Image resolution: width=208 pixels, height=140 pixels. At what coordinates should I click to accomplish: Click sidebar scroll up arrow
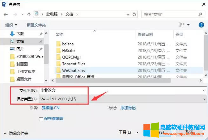46,33
